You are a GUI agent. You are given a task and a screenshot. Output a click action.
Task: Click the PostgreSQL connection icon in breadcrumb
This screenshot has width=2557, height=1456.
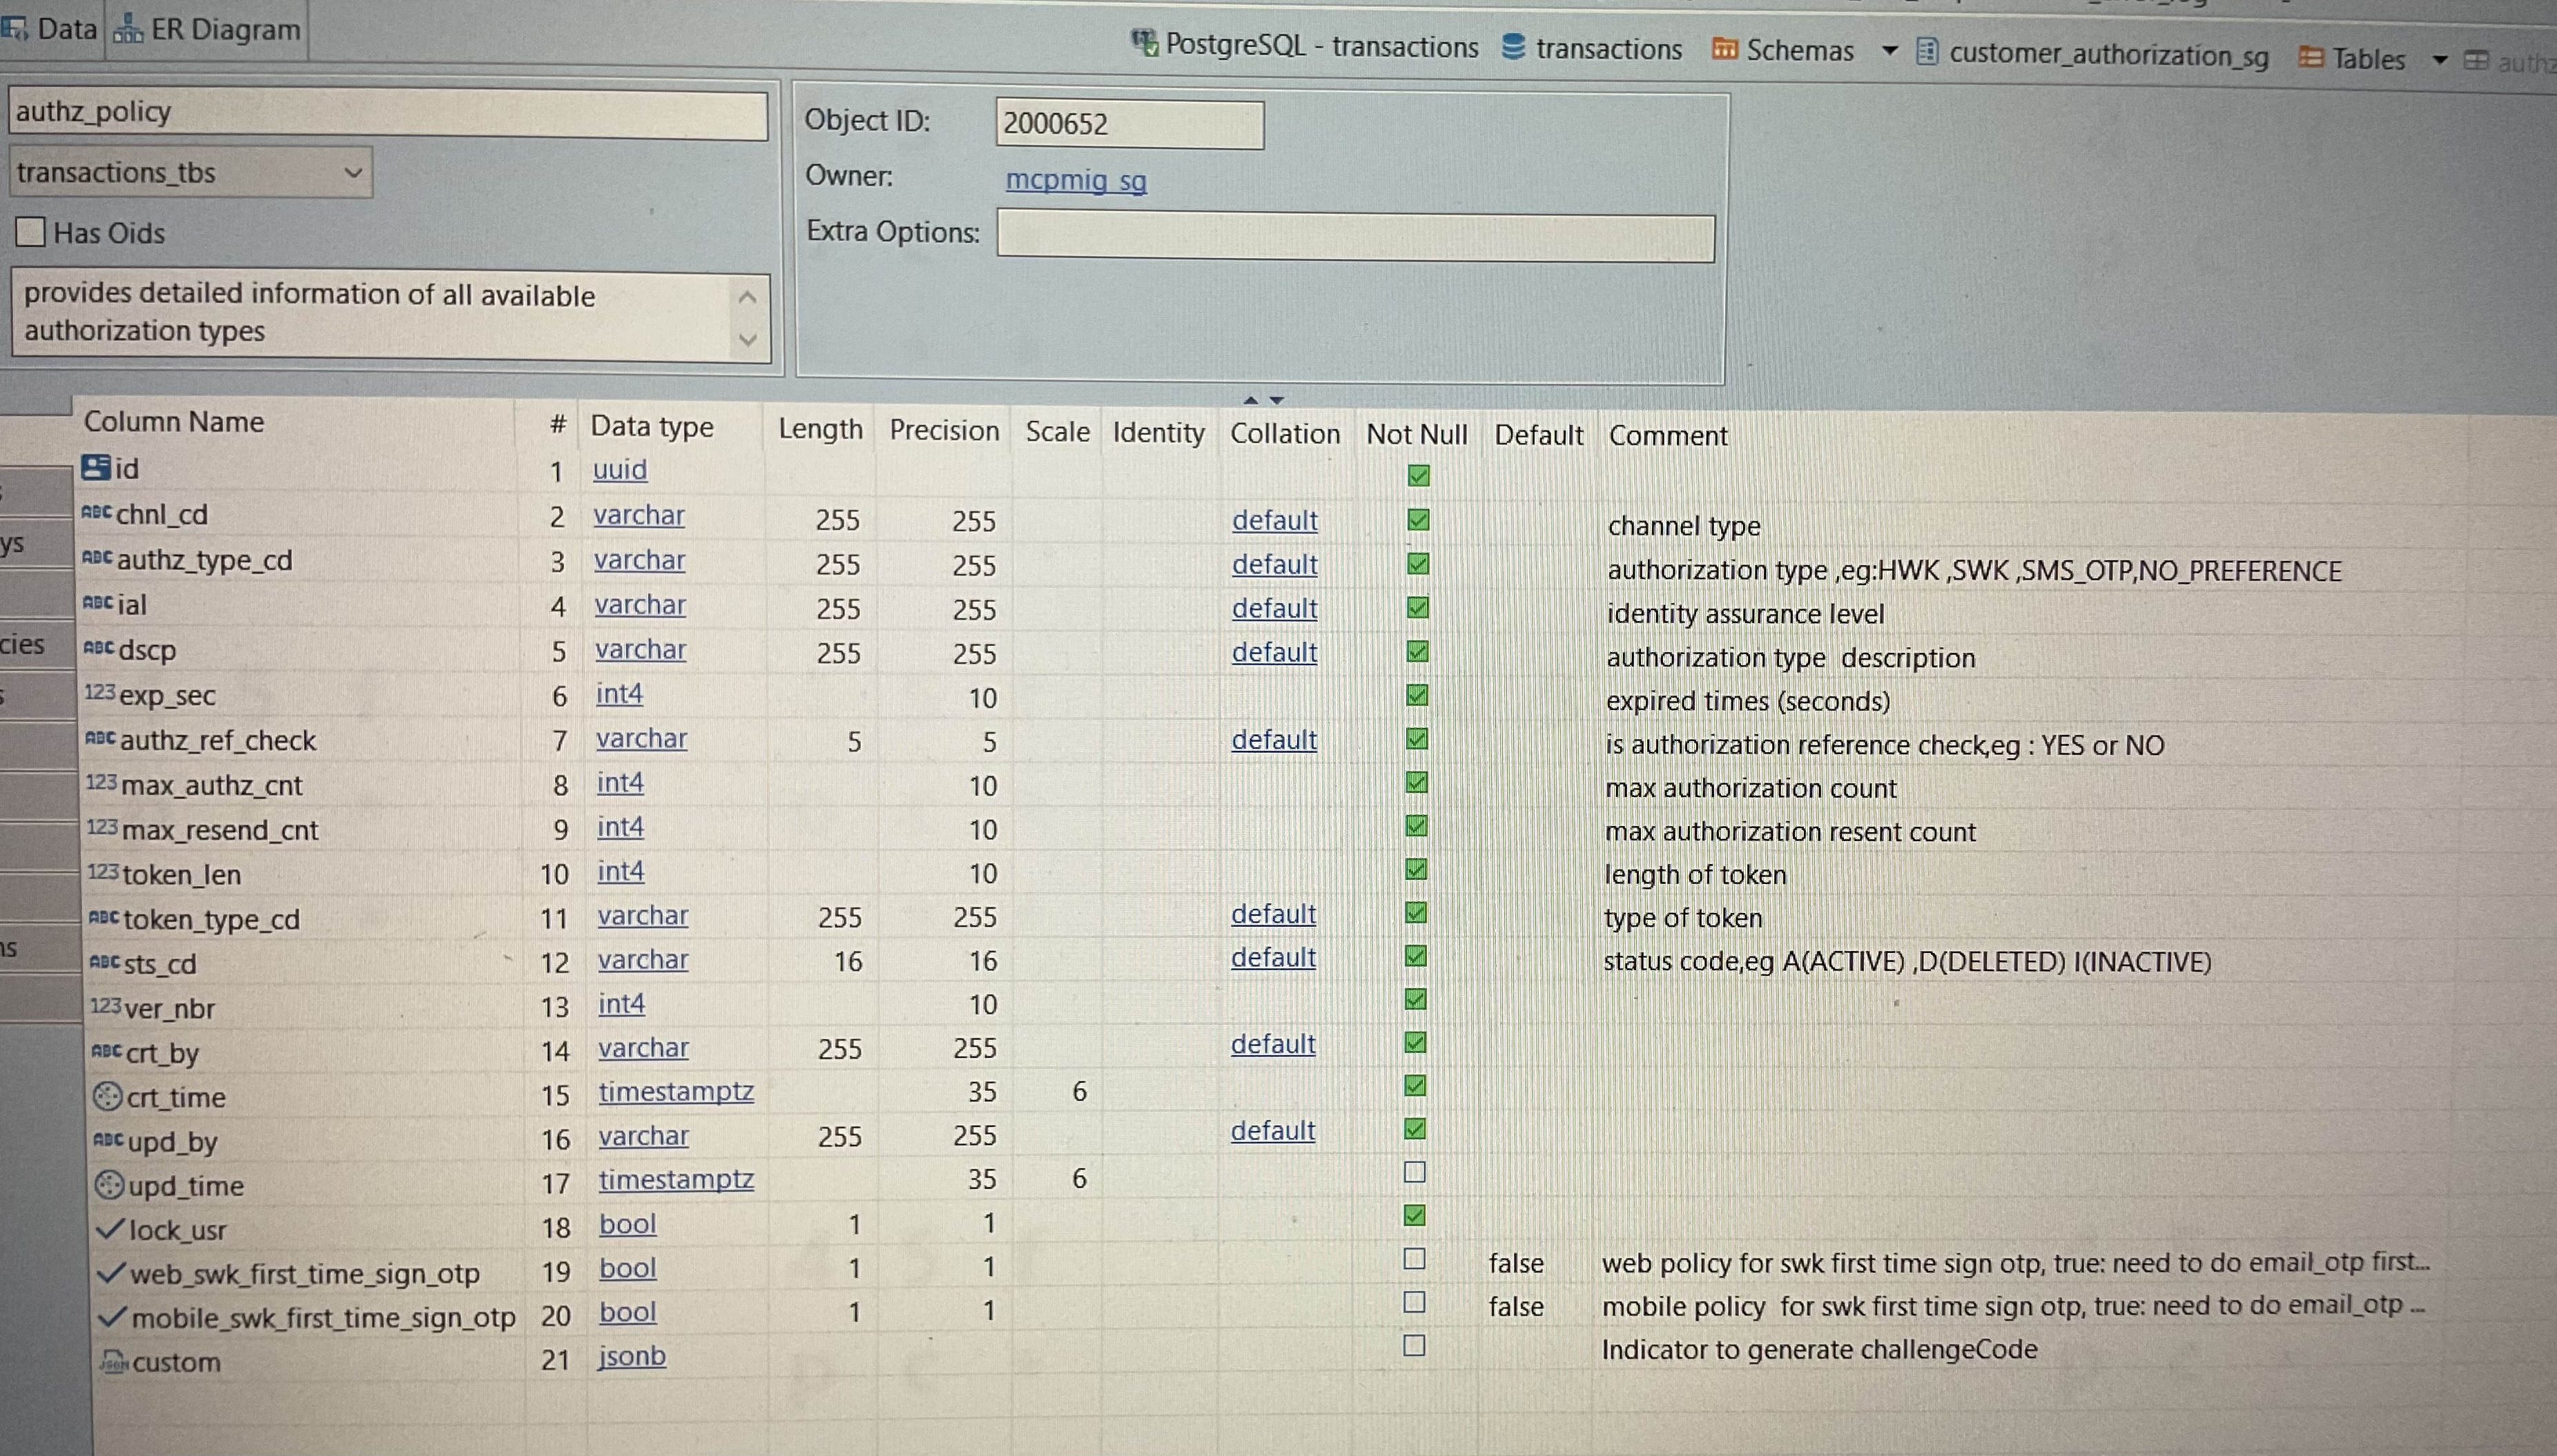point(1145,43)
